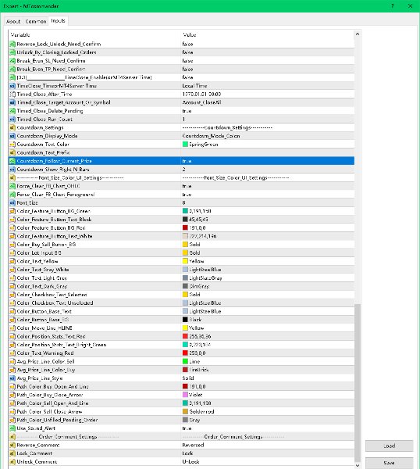The height and width of the screenshot is (469, 420).
Task: Click the icon beside Reverse_Lock_Unlock_Need_Confirm
Action: pos(12,44)
